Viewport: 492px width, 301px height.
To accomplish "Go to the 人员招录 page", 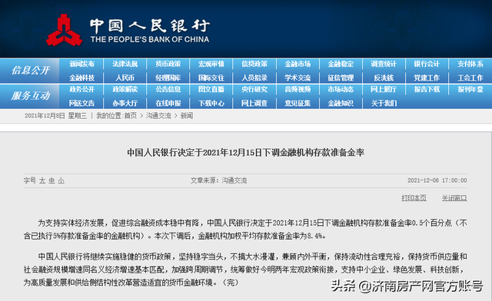I will (x=254, y=78).
